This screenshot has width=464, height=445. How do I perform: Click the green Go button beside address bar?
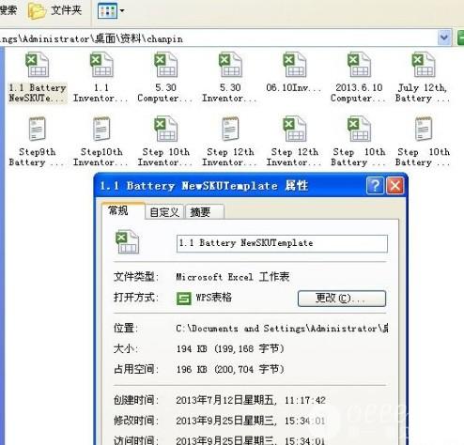pyautogui.click(x=460, y=38)
